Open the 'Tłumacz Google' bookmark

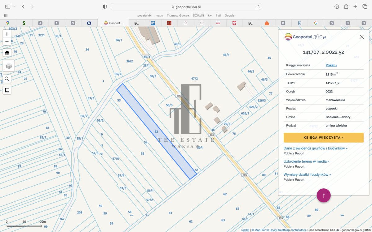[x=178, y=15]
